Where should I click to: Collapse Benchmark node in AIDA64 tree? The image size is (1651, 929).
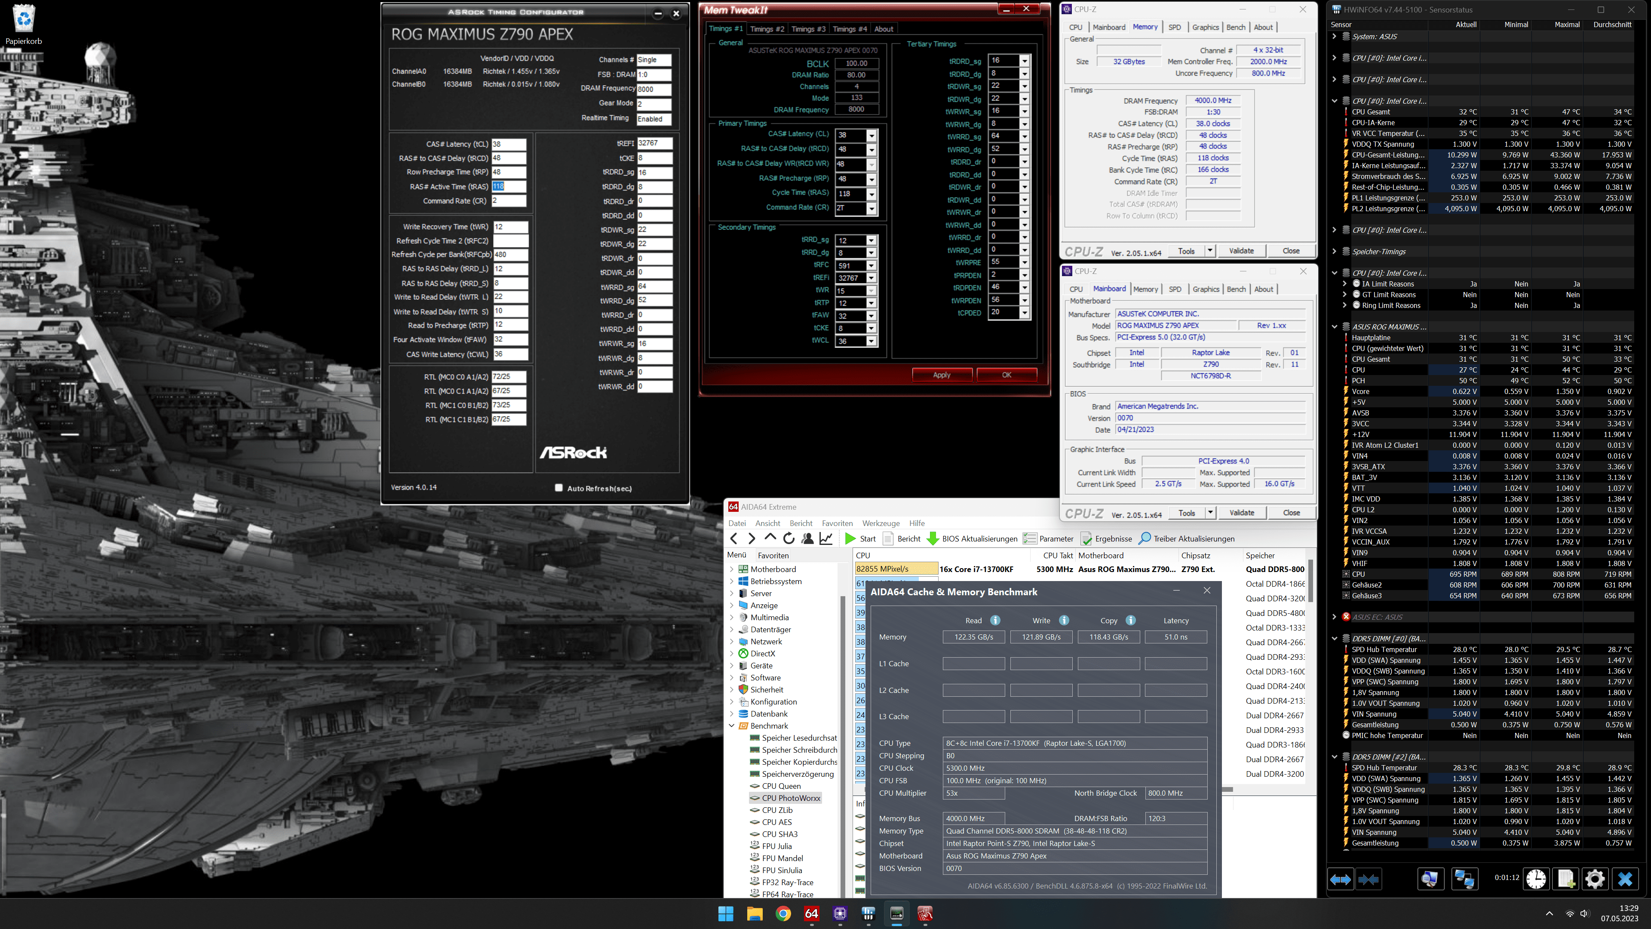(x=731, y=726)
